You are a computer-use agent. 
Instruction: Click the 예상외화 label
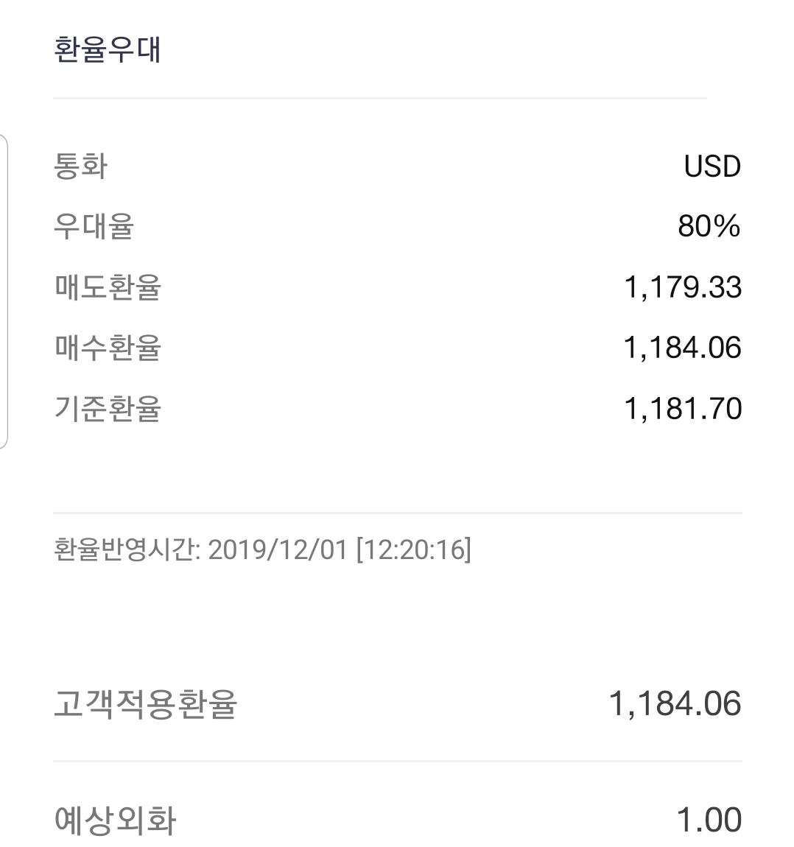click(115, 820)
